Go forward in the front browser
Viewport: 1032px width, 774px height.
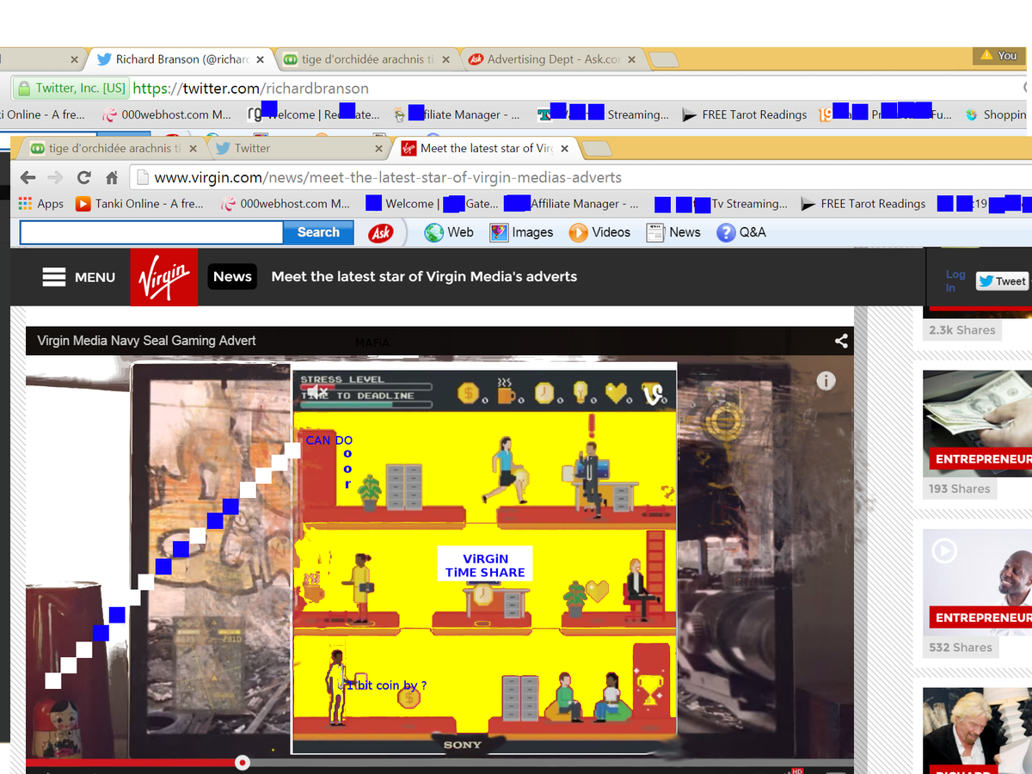(x=56, y=178)
